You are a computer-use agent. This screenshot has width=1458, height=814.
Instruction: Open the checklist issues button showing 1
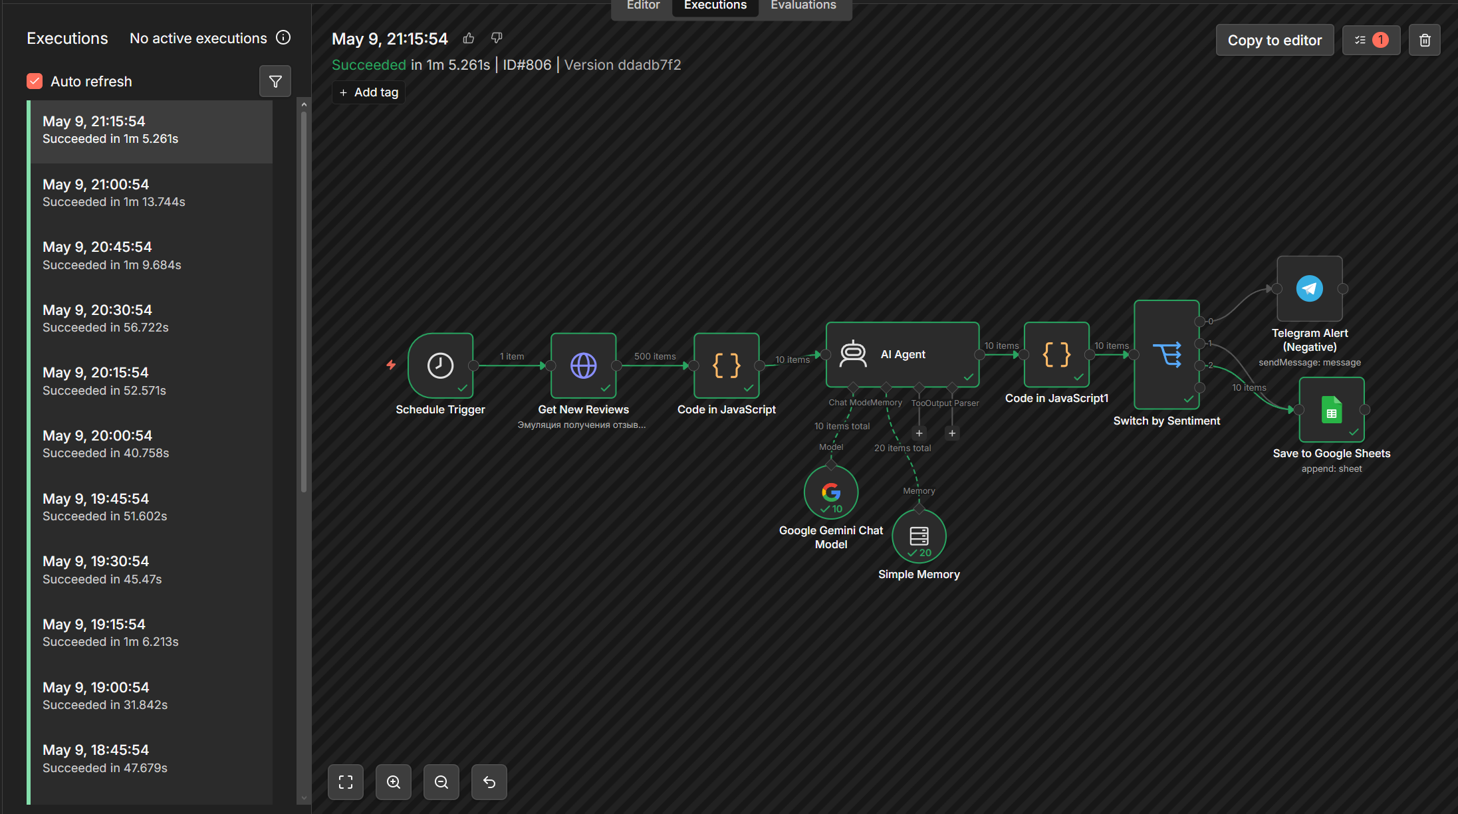coord(1371,40)
